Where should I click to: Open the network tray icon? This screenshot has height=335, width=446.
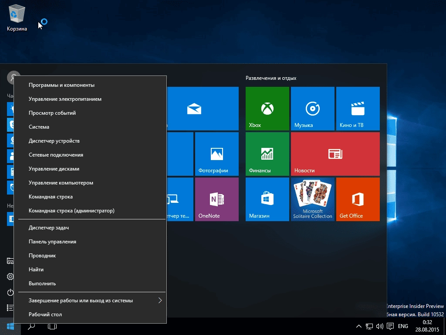click(x=369, y=326)
